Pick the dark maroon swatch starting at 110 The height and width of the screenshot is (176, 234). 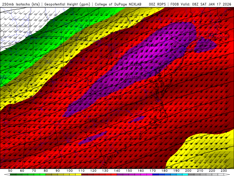84,175
